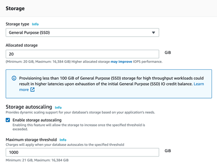
Task: Click the info circle icon in the notice
Action: coord(14,78)
